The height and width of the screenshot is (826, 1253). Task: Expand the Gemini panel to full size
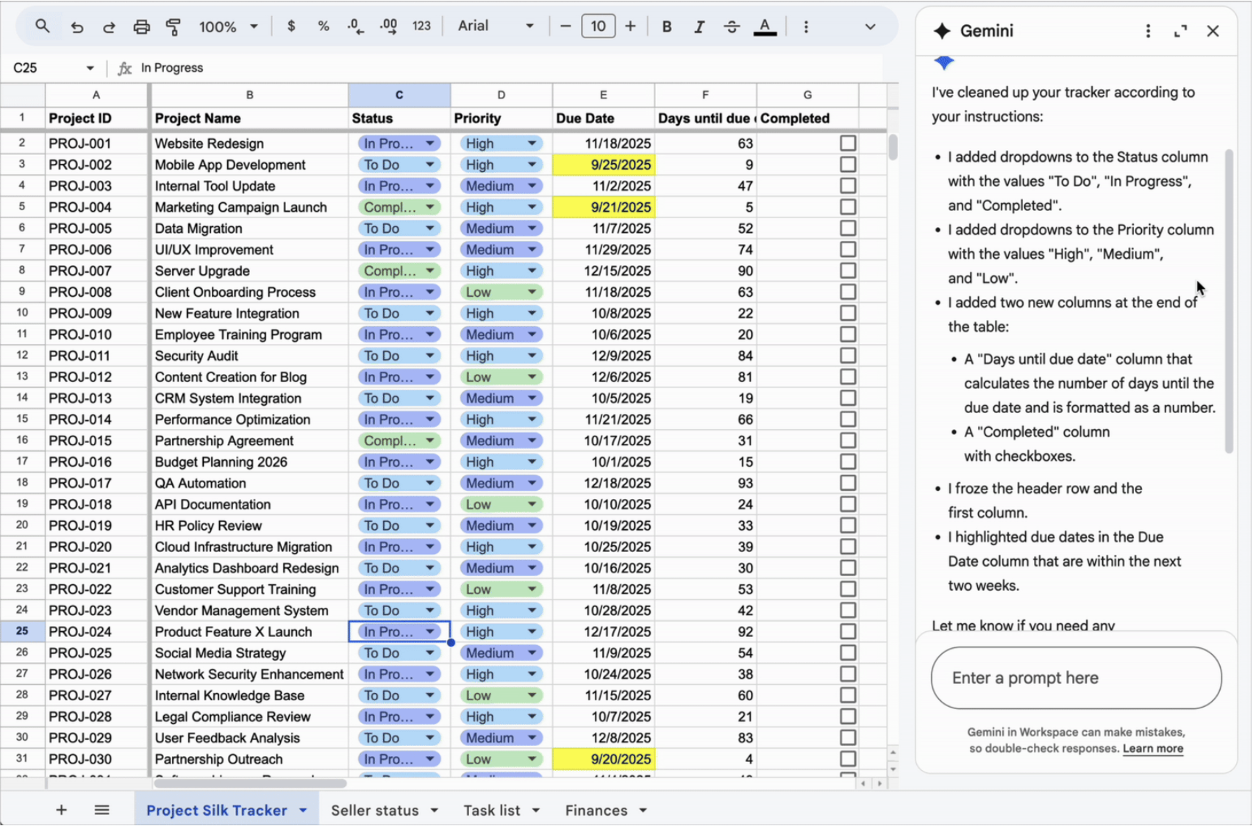(x=1180, y=31)
